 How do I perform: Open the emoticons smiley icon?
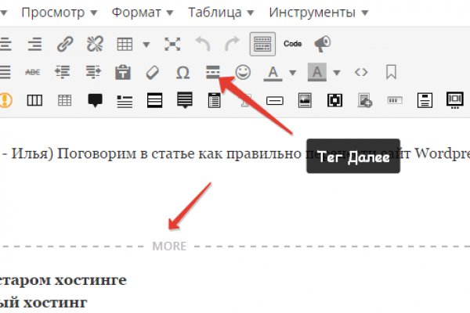pos(243,72)
